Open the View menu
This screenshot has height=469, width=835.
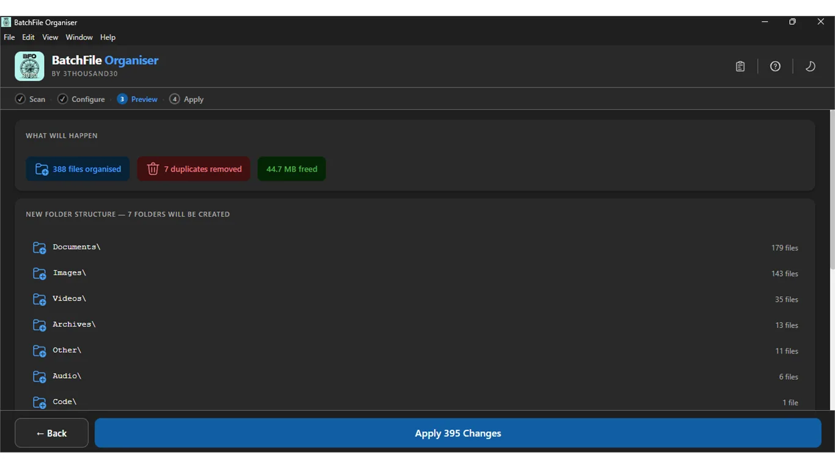(x=50, y=37)
